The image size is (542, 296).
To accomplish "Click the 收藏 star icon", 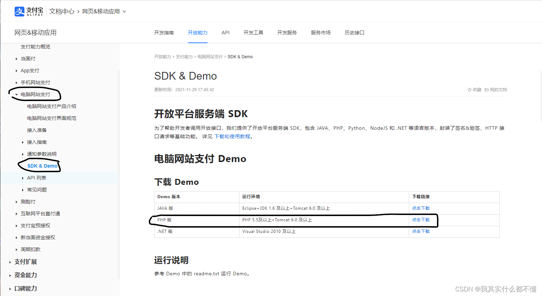I will tap(469, 90).
